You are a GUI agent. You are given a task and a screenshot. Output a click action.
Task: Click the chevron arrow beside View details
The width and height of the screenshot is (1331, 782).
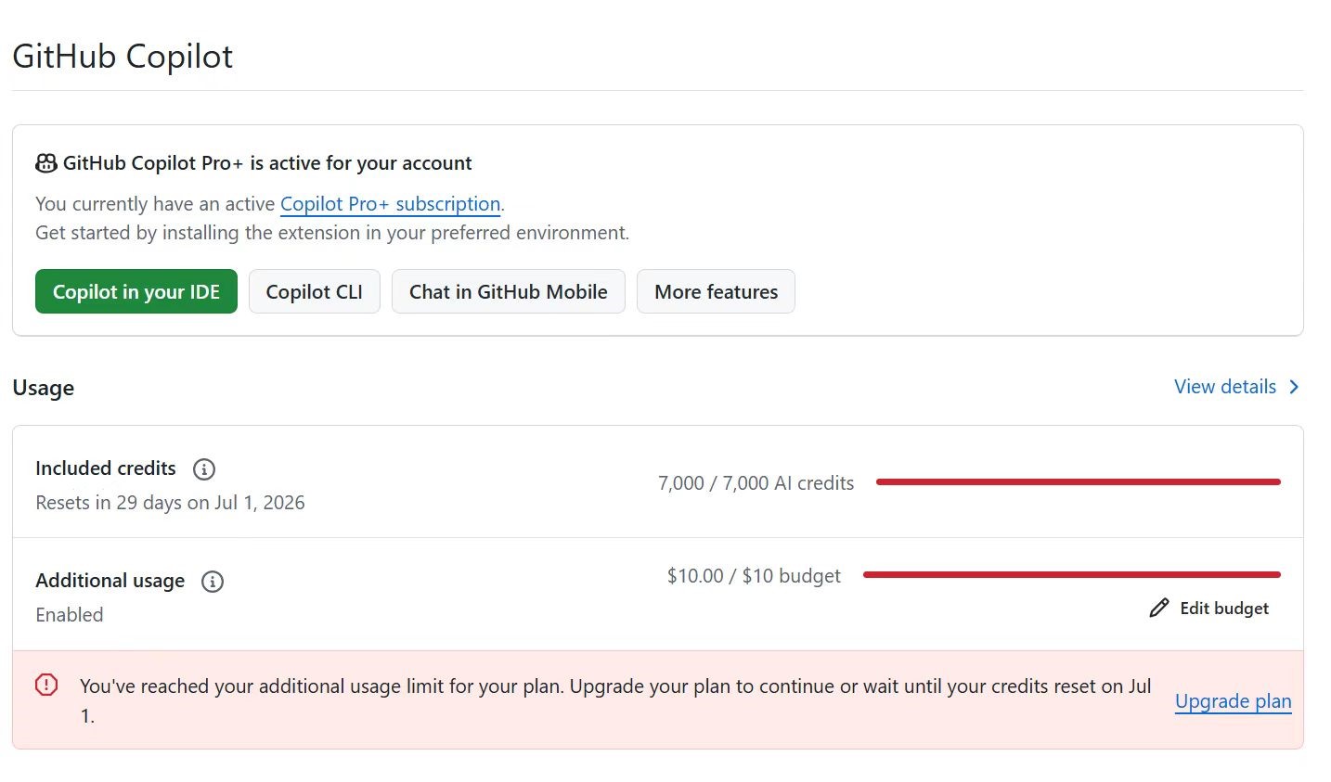[x=1294, y=387]
